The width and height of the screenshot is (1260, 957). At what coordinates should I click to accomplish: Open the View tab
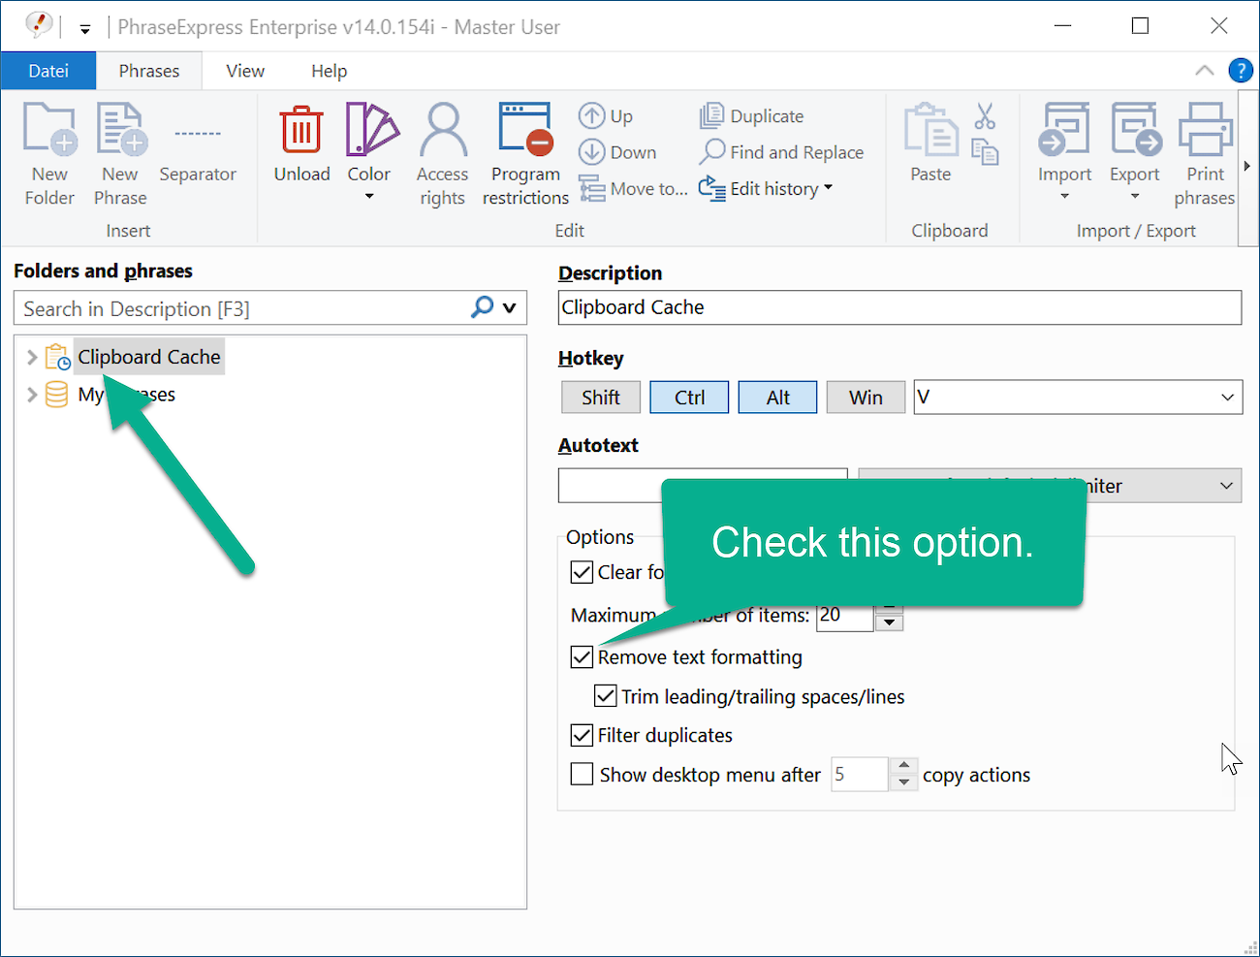point(245,71)
